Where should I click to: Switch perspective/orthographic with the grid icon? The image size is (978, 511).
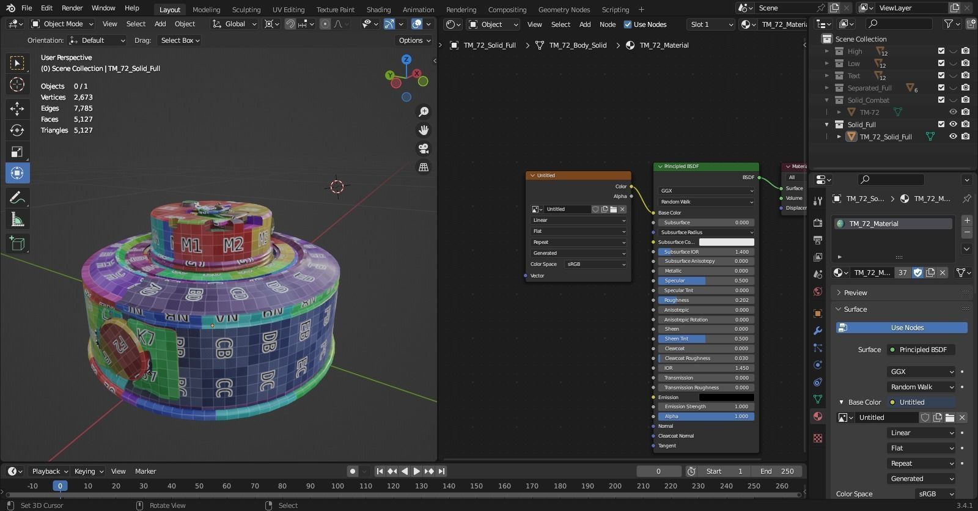(x=423, y=167)
